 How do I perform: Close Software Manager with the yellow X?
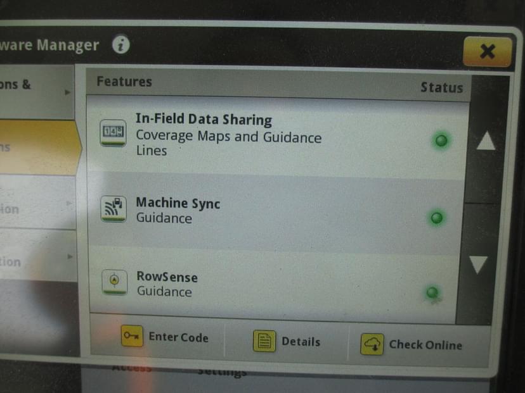486,51
